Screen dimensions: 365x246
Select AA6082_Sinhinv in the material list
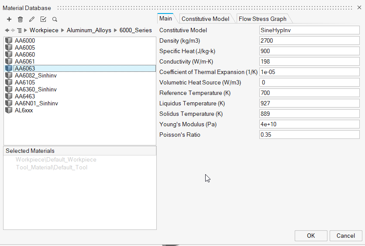[35, 75]
